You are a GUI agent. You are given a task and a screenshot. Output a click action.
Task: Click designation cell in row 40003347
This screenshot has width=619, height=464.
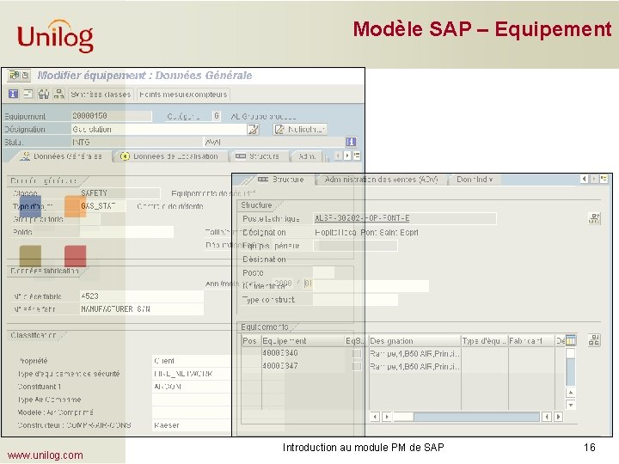click(414, 367)
